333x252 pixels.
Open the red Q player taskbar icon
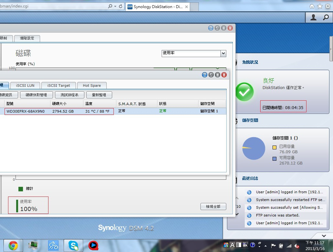point(93,246)
